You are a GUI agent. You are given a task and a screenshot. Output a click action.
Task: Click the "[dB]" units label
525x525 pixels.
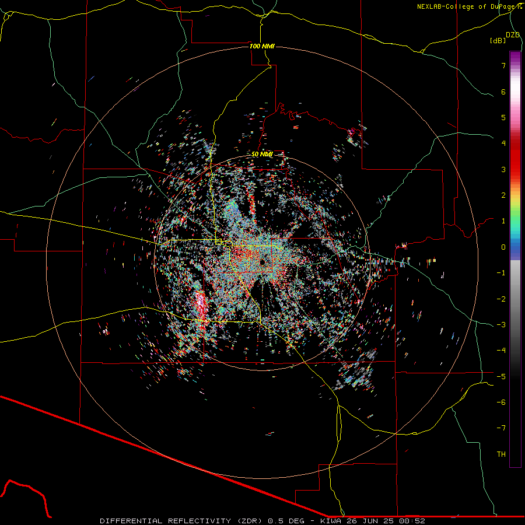click(x=498, y=41)
